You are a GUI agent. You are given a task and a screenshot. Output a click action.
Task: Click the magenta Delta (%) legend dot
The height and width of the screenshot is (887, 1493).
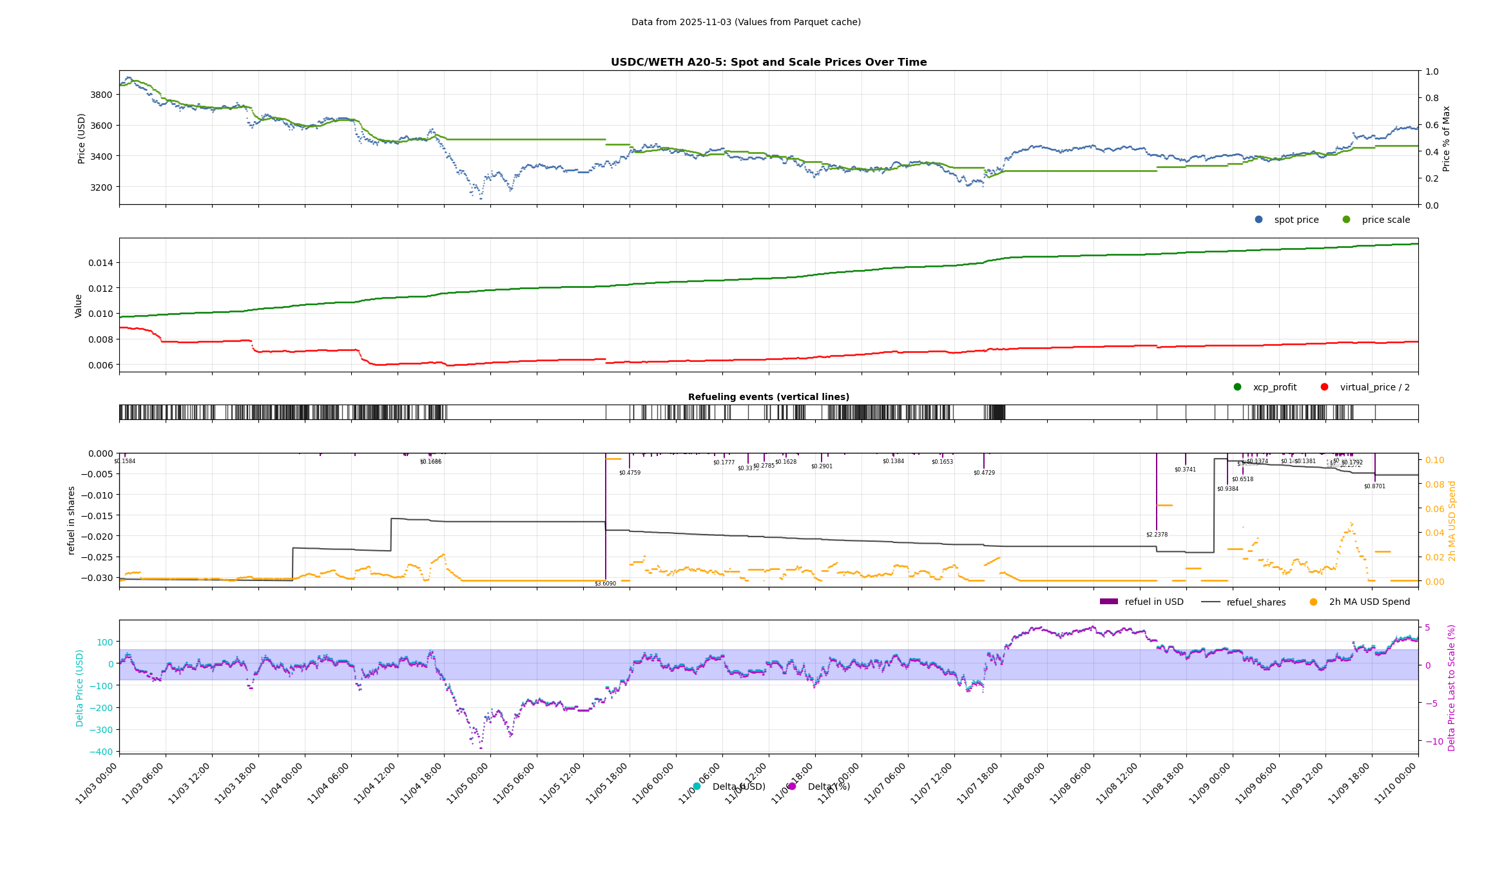[x=792, y=787]
